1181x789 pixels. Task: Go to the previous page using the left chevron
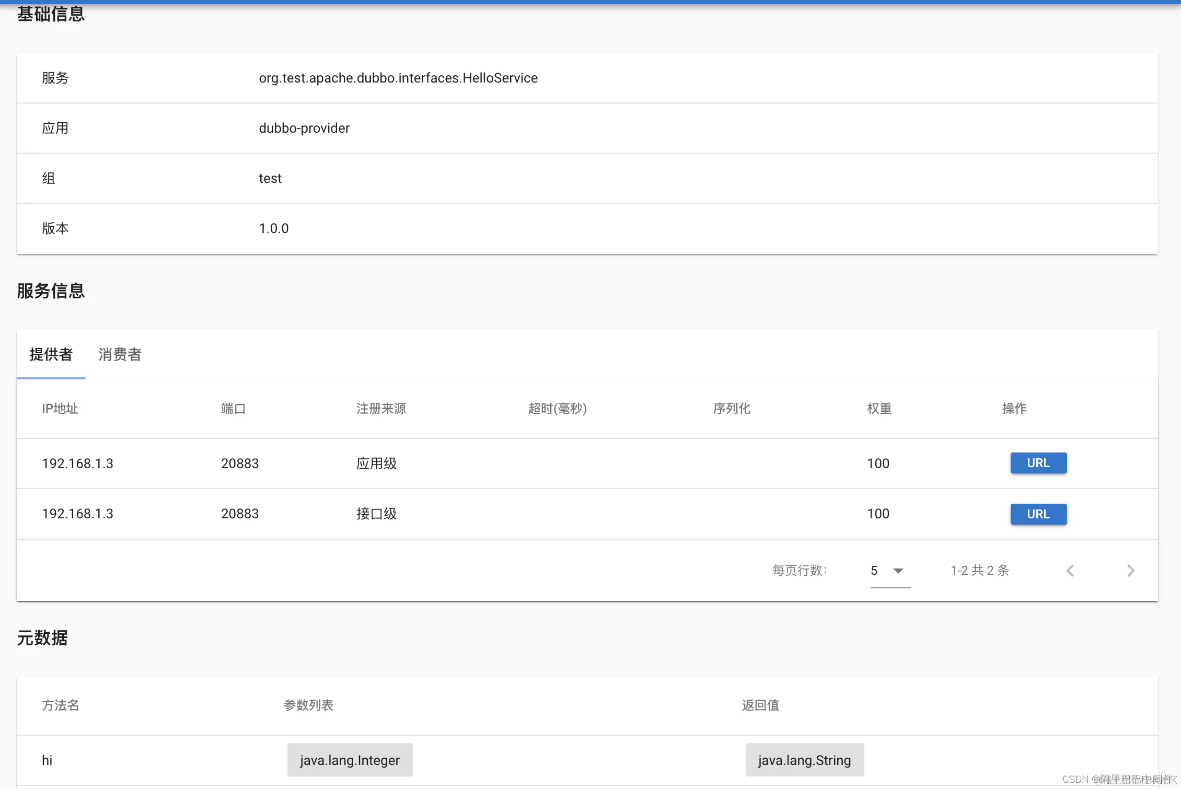(1070, 571)
